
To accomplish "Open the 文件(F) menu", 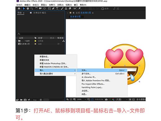I will point(19,5).
